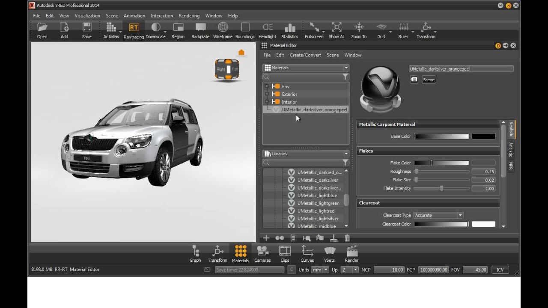The height and width of the screenshot is (308, 548).
Task: Click the Base Color black swatch
Action: click(483, 136)
